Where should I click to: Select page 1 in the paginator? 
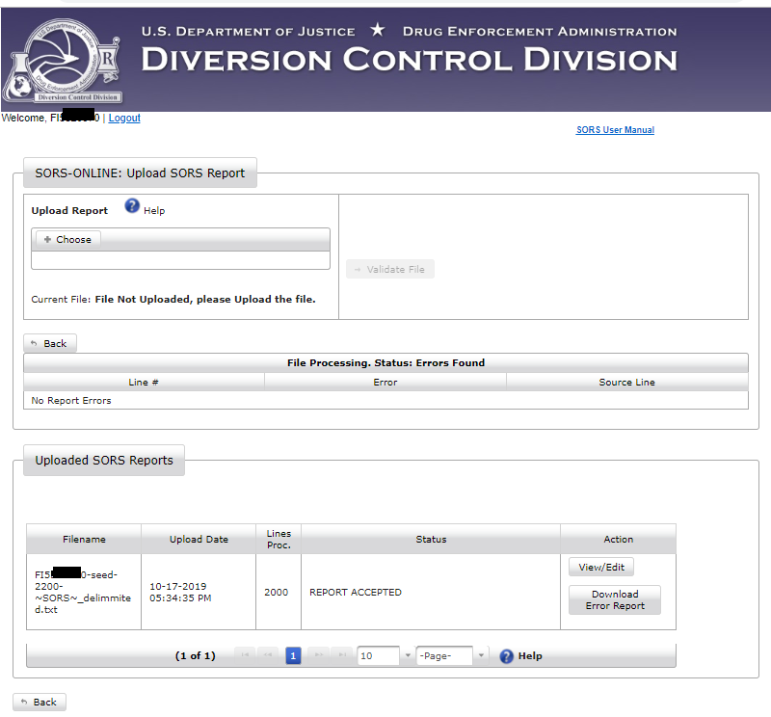(x=293, y=655)
